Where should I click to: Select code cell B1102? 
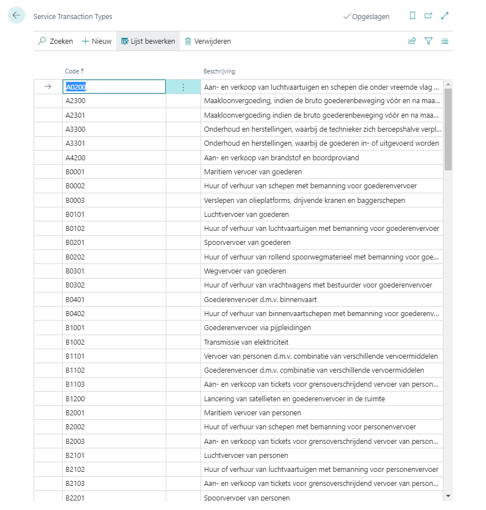114,370
